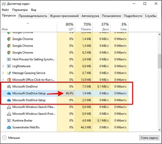The height and width of the screenshot is (144, 162).
Task: Open the Параметры menu
Action: 20,10
